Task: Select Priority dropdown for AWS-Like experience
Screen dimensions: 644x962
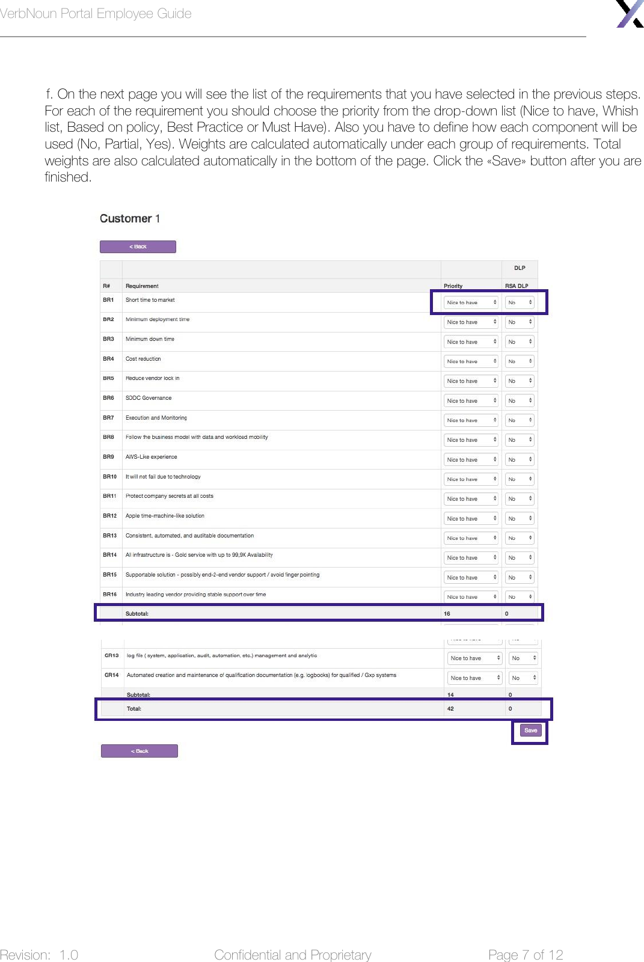Action: tap(471, 459)
